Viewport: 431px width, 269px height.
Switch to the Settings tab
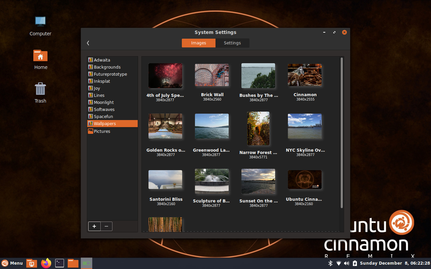click(x=232, y=43)
